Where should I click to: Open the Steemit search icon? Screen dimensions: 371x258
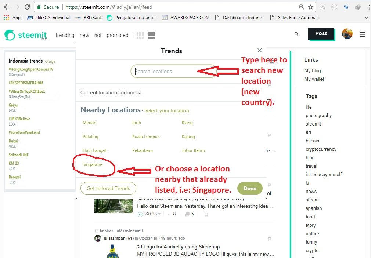pyautogui.click(x=296, y=34)
